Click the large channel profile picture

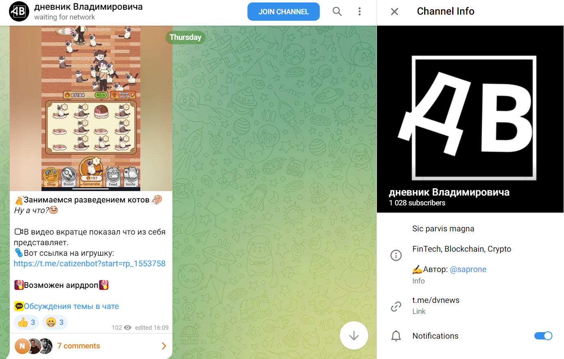click(470, 119)
